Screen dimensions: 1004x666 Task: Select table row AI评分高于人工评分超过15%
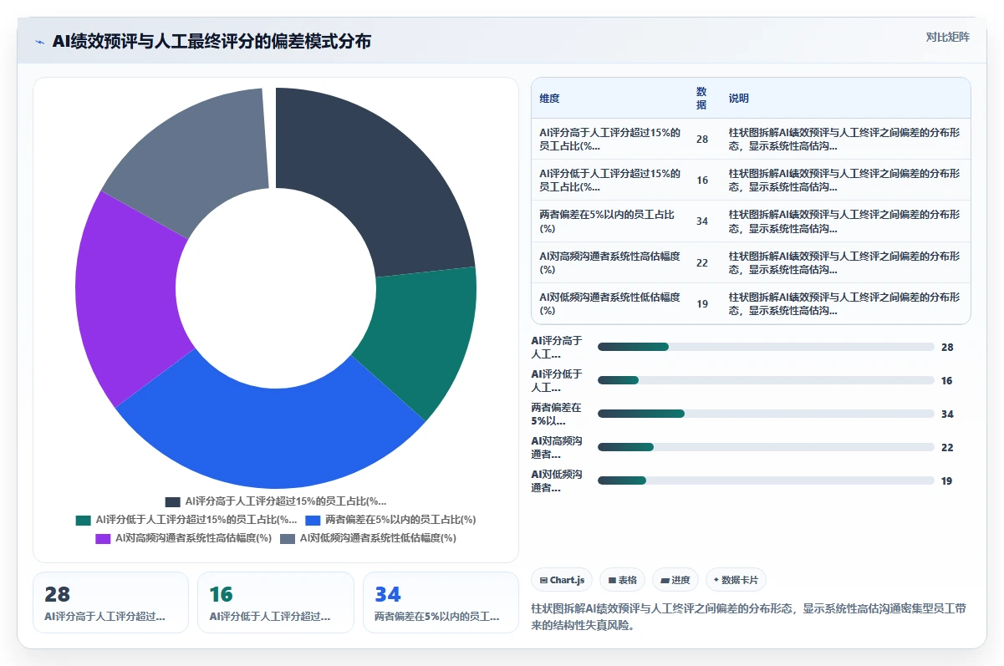[751, 139]
